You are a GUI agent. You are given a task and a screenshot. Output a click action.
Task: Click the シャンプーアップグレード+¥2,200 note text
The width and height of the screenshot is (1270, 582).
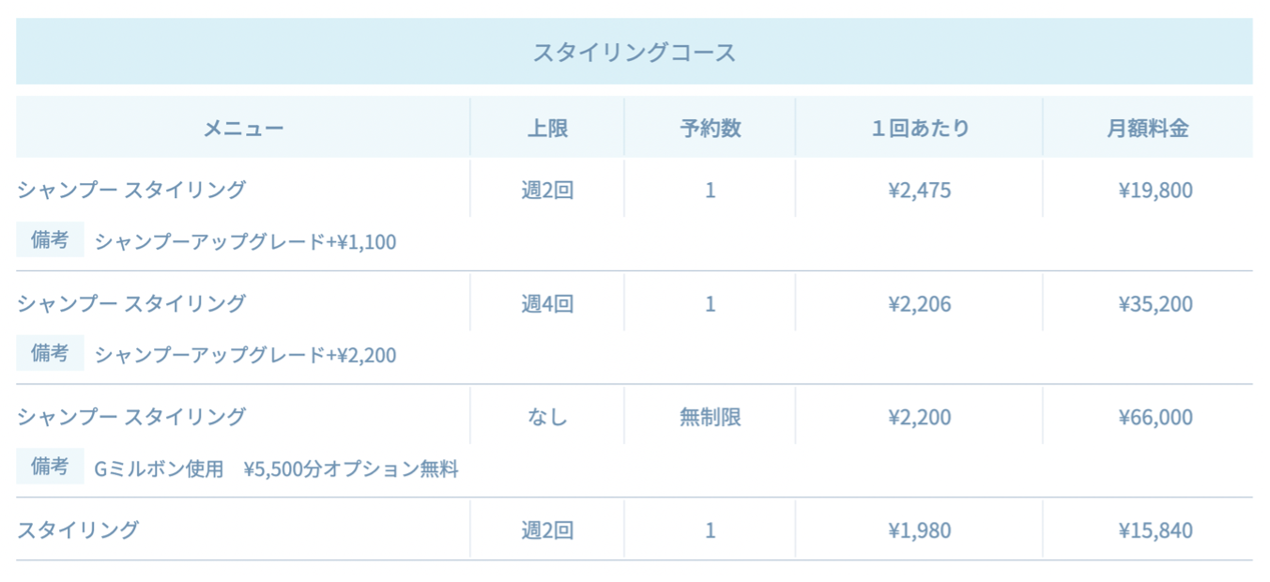tap(245, 356)
